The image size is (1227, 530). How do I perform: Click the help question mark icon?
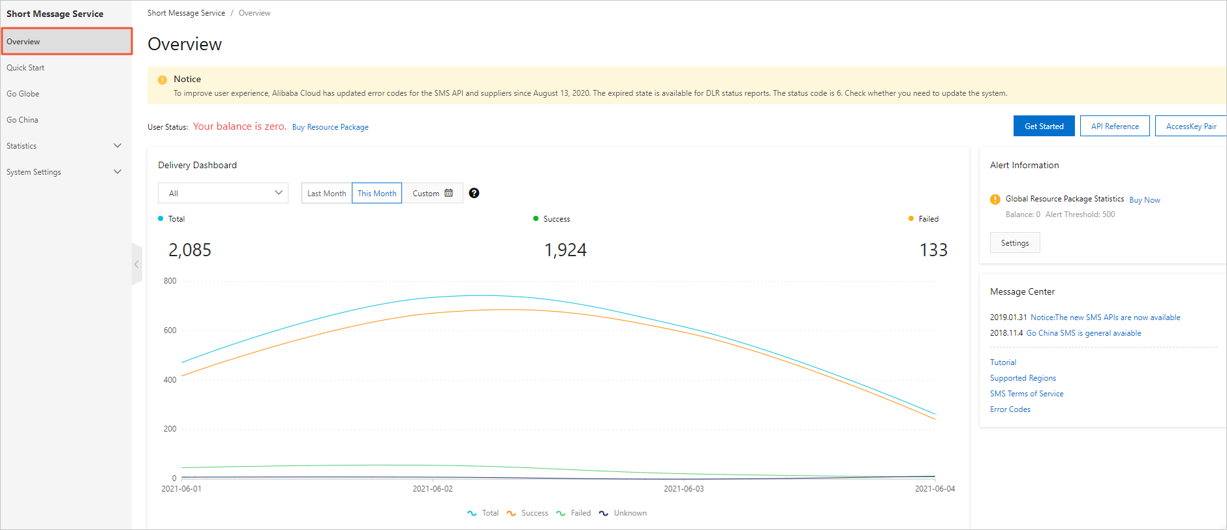(x=474, y=193)
